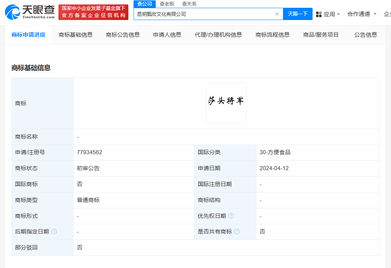391x268 pixels.
Task: Select the highlighted 商标申请进度 tab indicator
Action: tap(28, 34)
